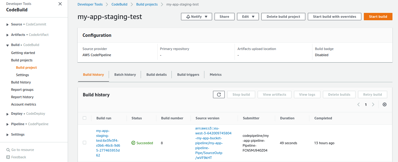
Task: Click the refresh build history icon
Action: (x=219, y=94)
